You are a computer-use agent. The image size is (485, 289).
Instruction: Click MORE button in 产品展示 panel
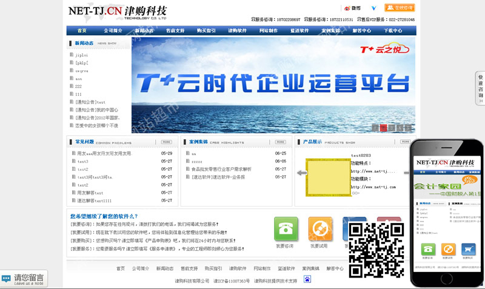(405, 142)
